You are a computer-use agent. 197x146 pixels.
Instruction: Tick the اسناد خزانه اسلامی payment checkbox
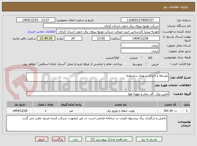(126, 63)
